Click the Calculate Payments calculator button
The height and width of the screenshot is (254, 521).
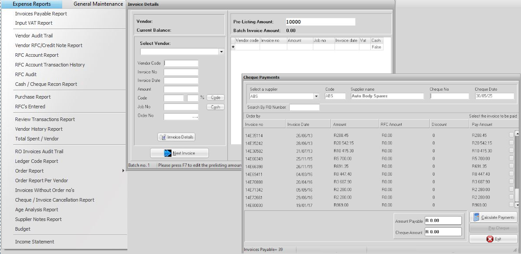tap(493, 217)
